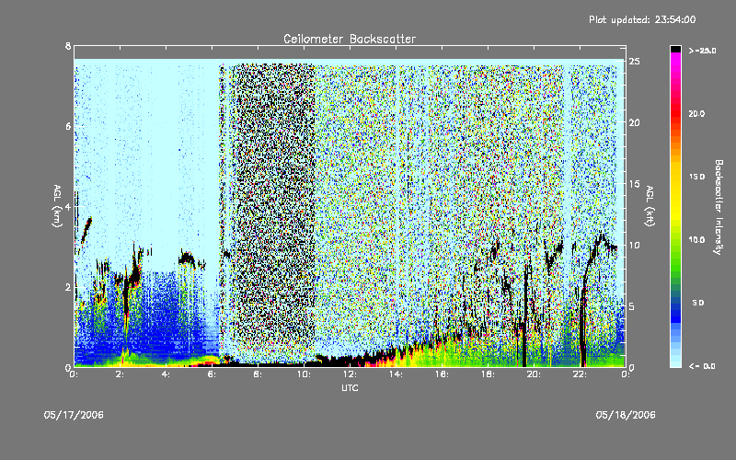This screenshot has width=736, height=460.
Task: Click the 5 kft tick on right axis
Action: (x=632, y=306)
